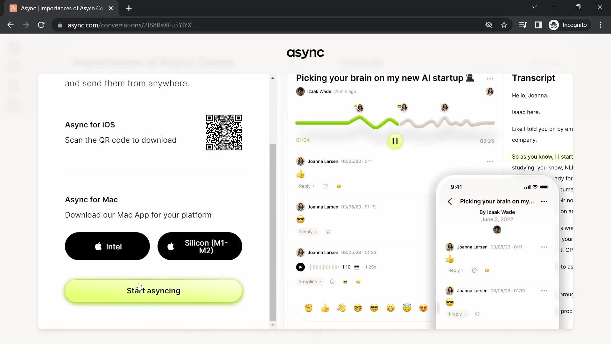The width and height of the screenshot is (611, 344).
Task: Toggle the clapping hands emoji reaction
Action: coord(342,308)
